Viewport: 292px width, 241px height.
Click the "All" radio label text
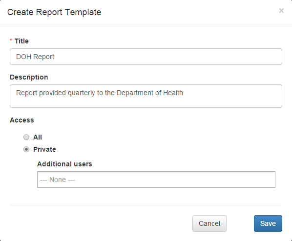click(38, 137)
